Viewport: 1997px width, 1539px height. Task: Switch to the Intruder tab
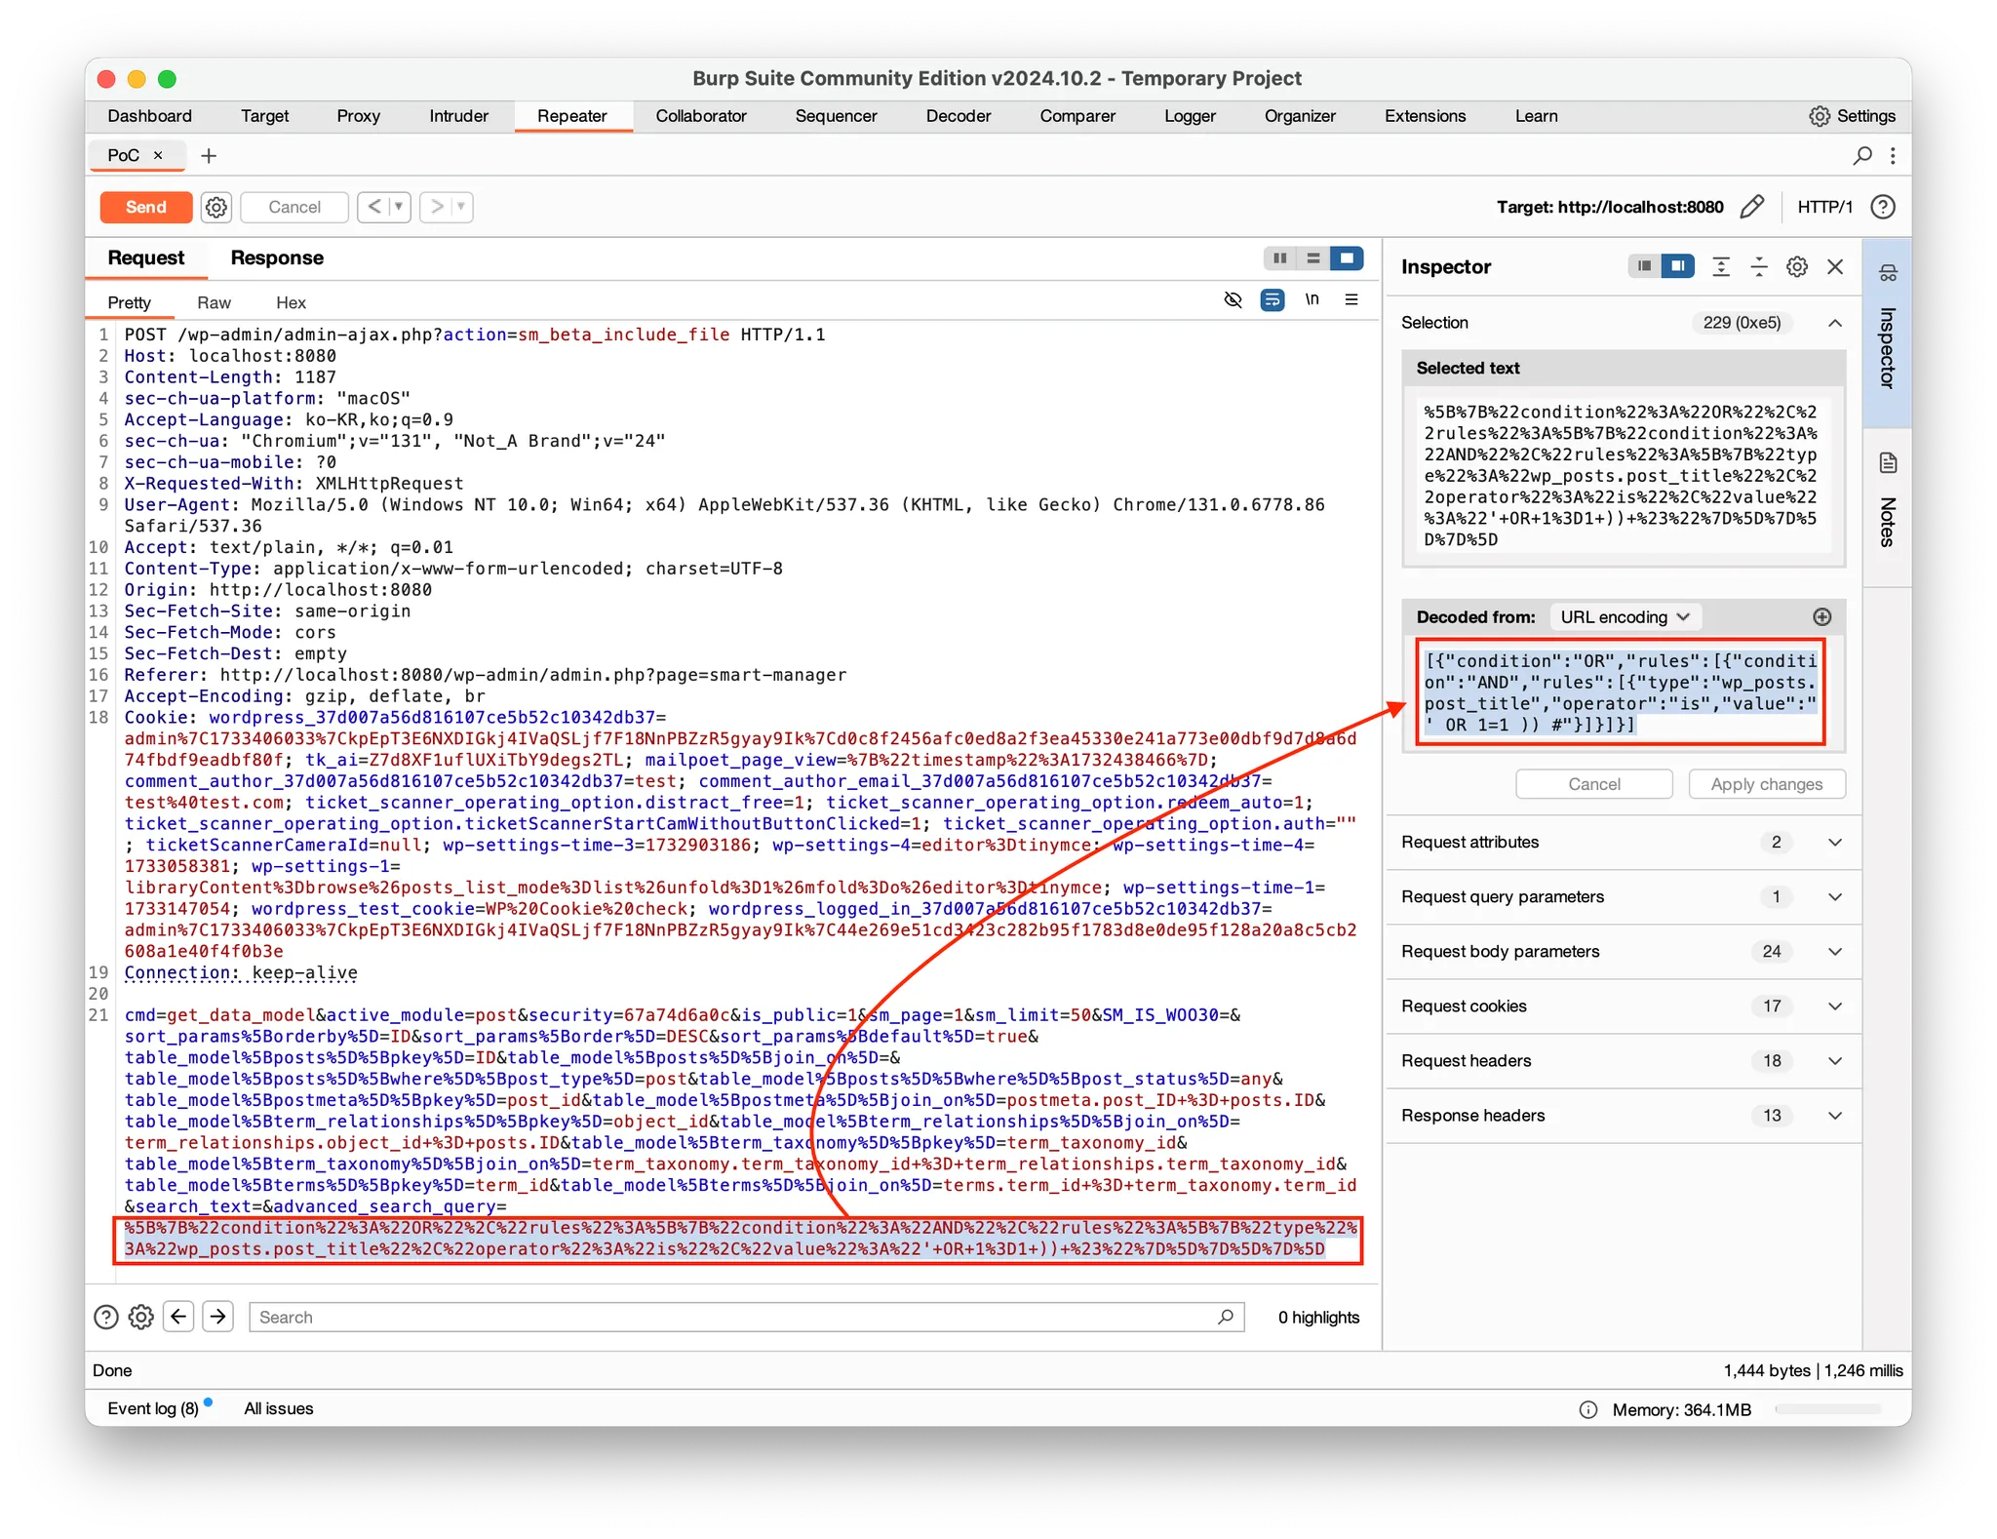coord(458,116)
